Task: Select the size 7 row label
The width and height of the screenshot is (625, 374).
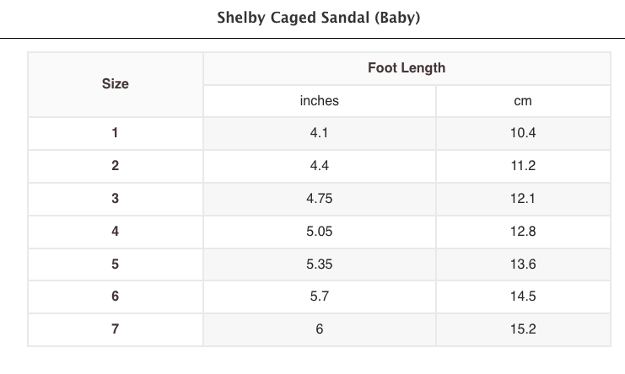Action: pyautogui.click(x=115, y=329)
